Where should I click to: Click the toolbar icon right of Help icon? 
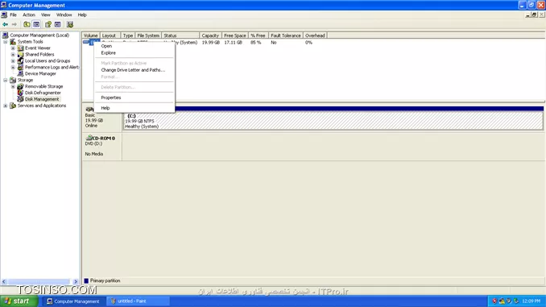pos(58,24)
